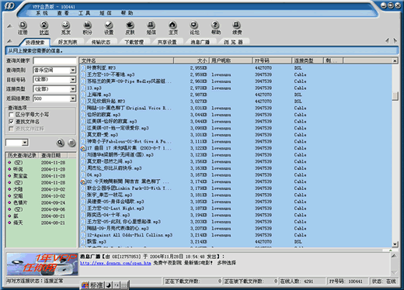Image resolution: width=404 pixels, height=290 pixels.
Task: Switch to the 好友列表 tab
Action: pos(68,42)
